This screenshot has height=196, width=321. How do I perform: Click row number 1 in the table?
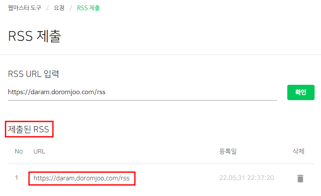16,178
